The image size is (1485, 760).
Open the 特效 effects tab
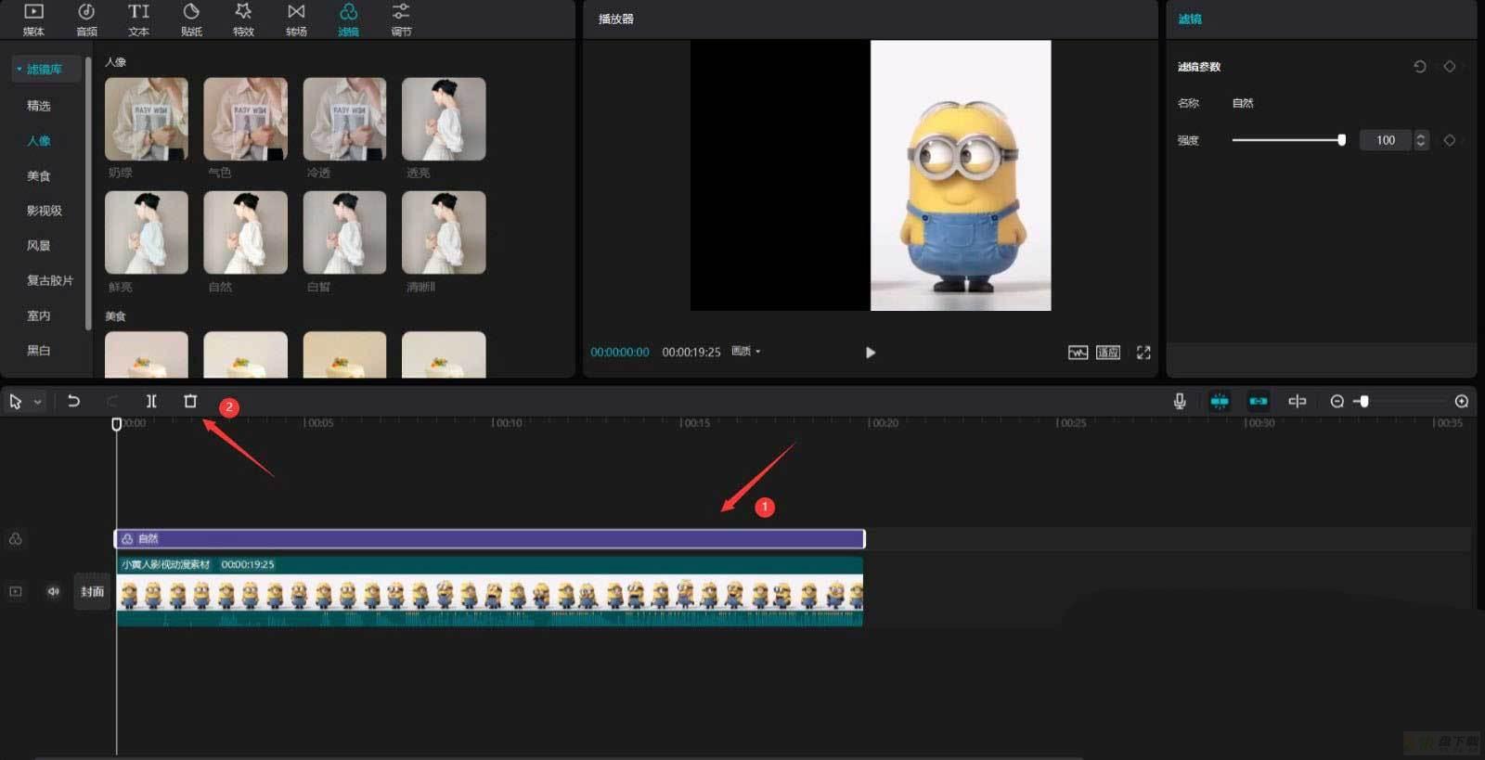tap(243, 19)
